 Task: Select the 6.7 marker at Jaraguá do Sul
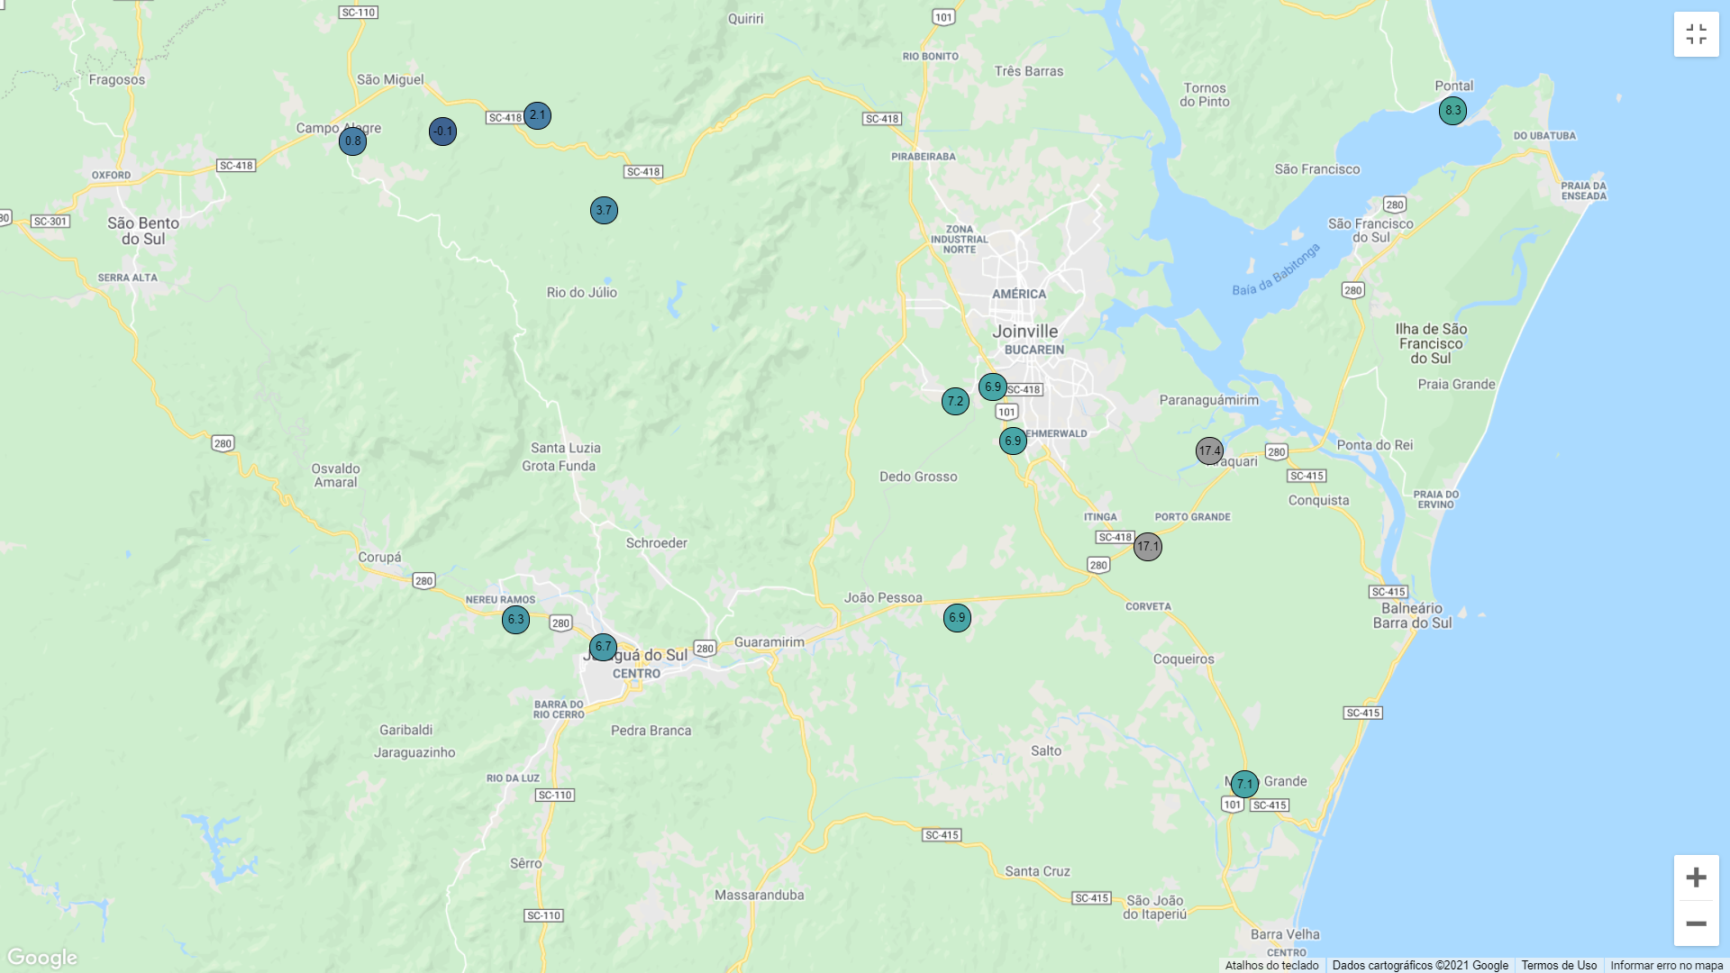[603, 647]
